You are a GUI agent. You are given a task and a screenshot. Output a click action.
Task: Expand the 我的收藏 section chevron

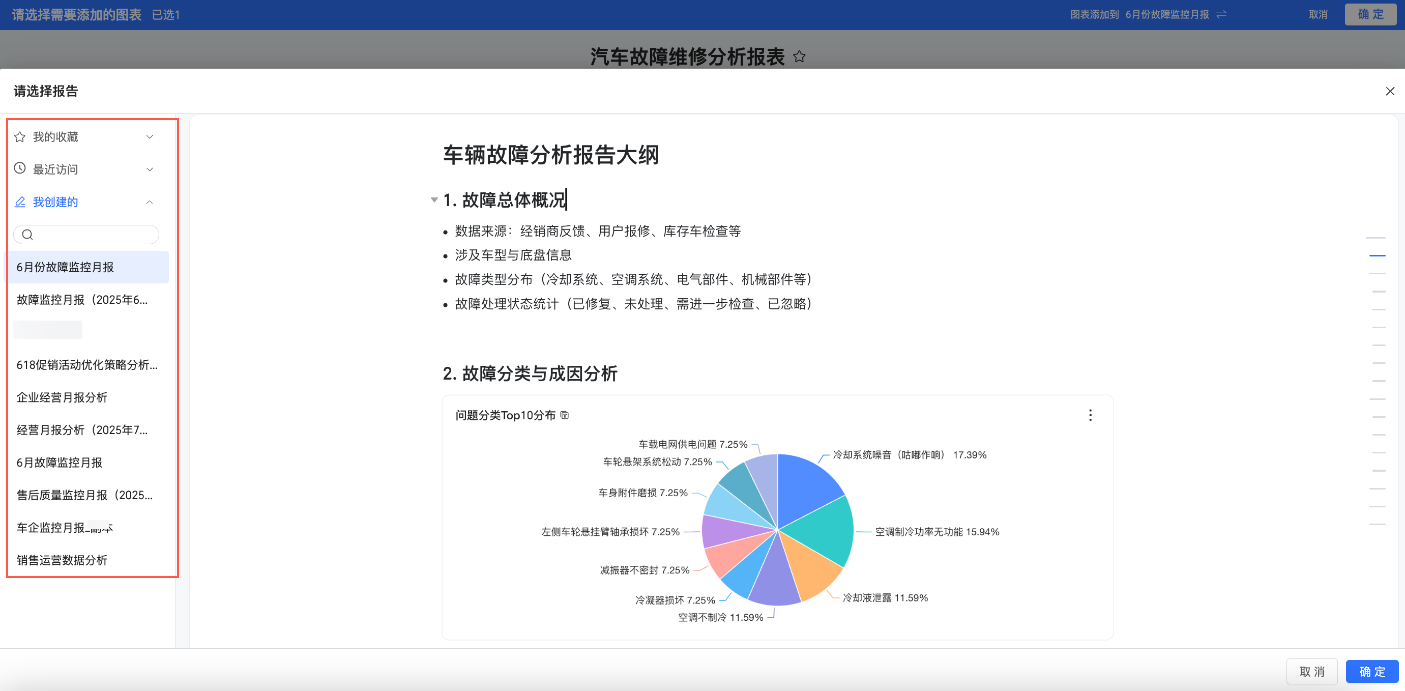[x=150, y=137]
